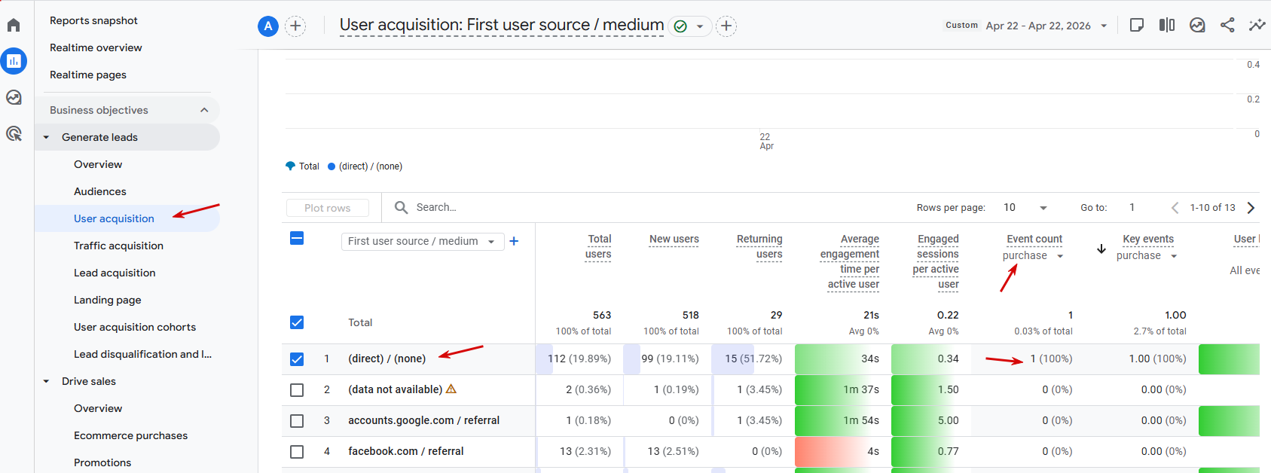Viewport: 1271px width, 473px height.
Task: Open the Insights sparkline icon
Action: [1257, 25]
